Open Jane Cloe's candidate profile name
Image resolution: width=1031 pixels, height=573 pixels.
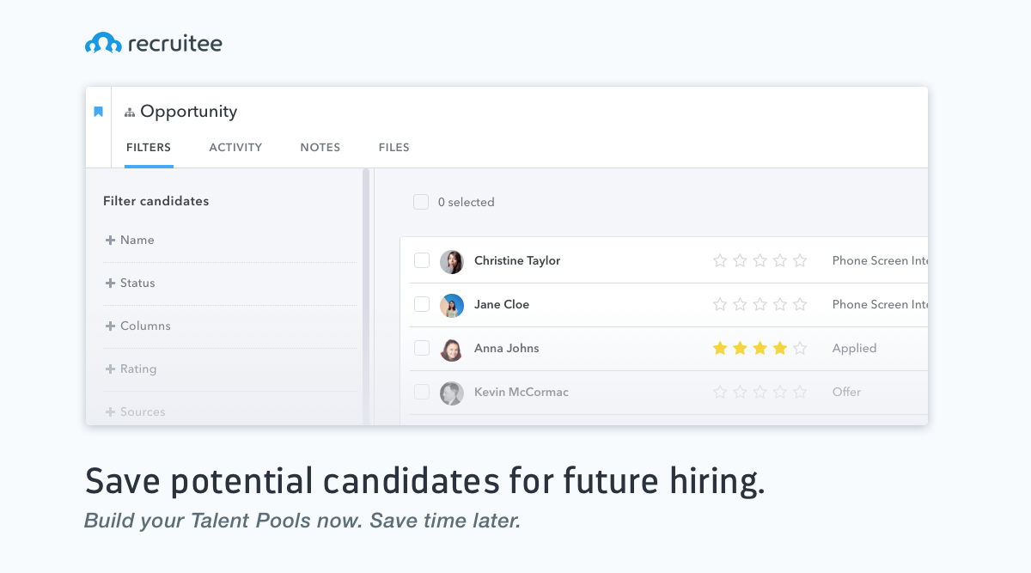[502, 305]
